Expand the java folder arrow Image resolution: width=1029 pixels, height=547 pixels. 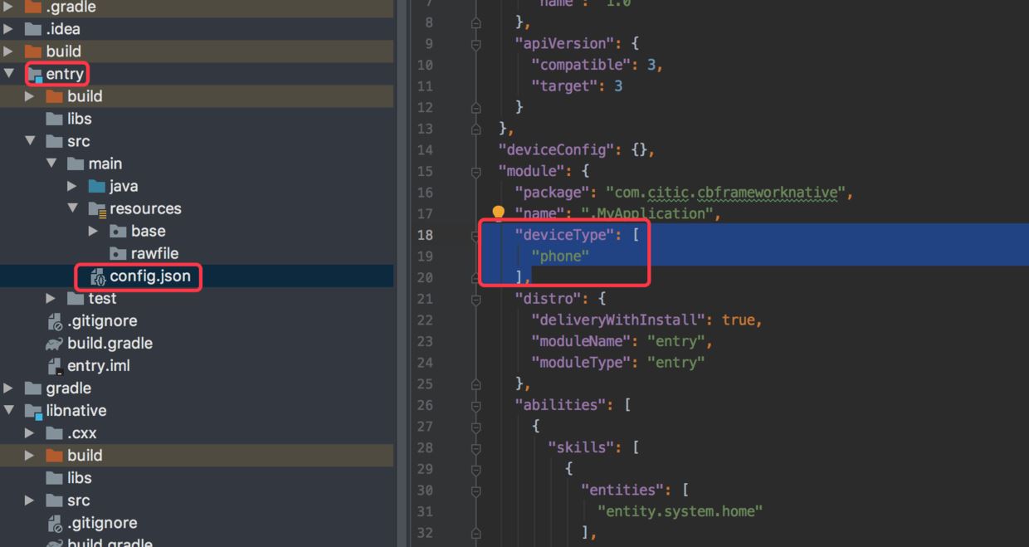click(x=72, y=186)
